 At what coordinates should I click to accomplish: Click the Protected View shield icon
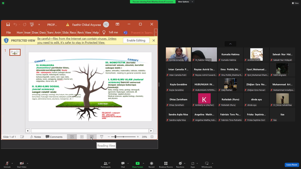click(x=6, y=40)
